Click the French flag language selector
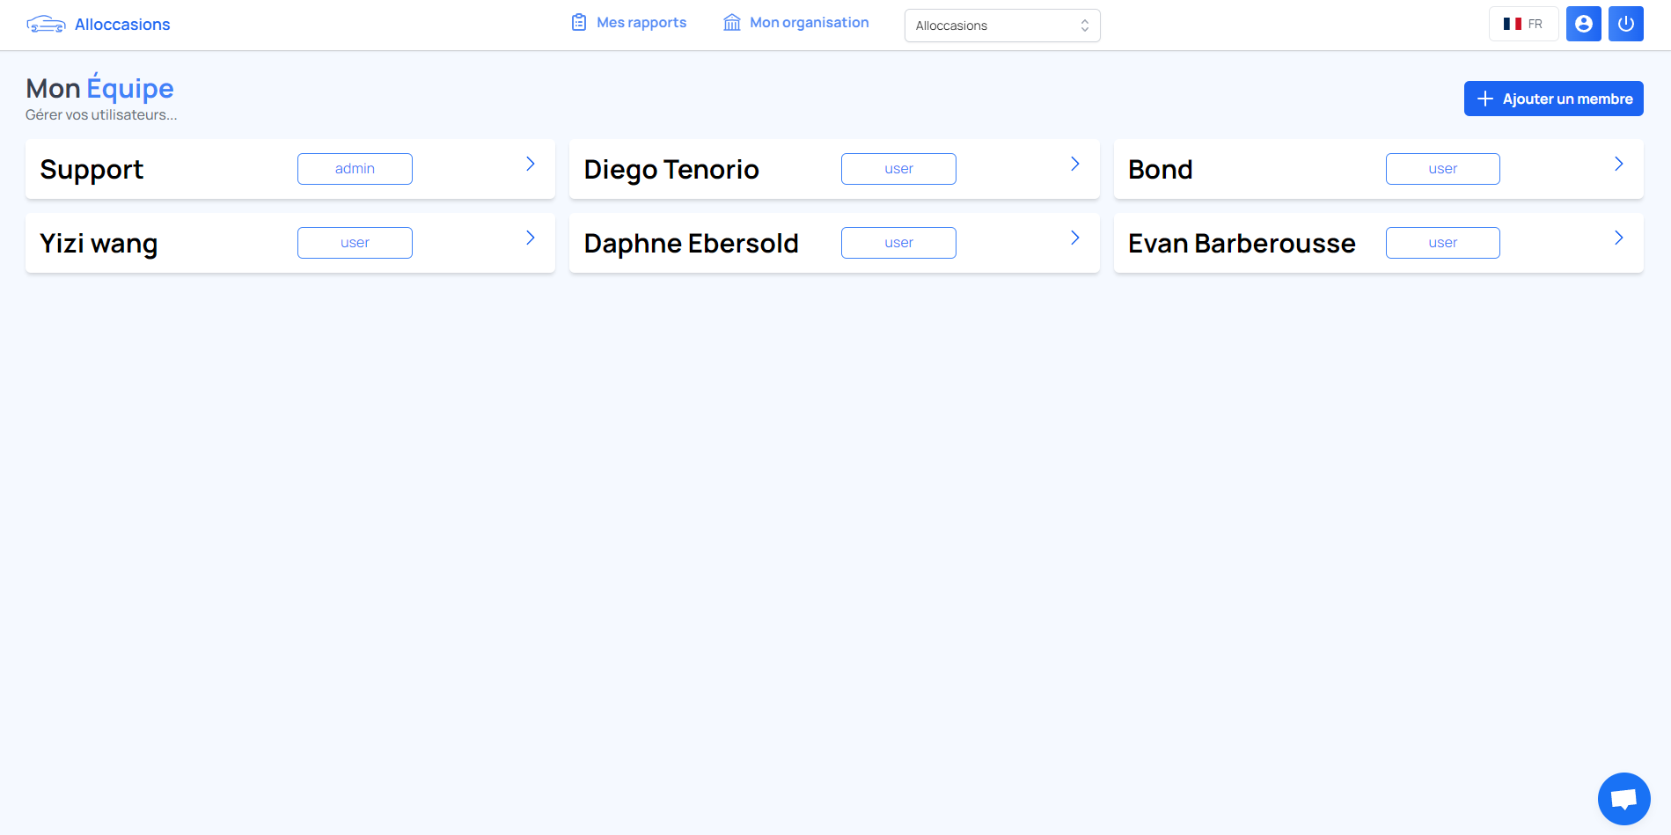 (1523, 24)
